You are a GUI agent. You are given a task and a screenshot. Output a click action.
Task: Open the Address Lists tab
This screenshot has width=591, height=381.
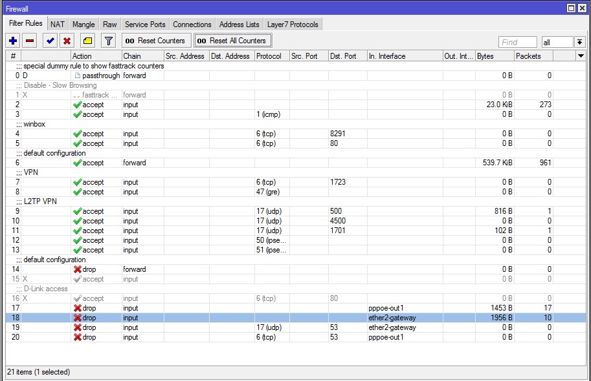pyautogui.click(x=239, y=25)
